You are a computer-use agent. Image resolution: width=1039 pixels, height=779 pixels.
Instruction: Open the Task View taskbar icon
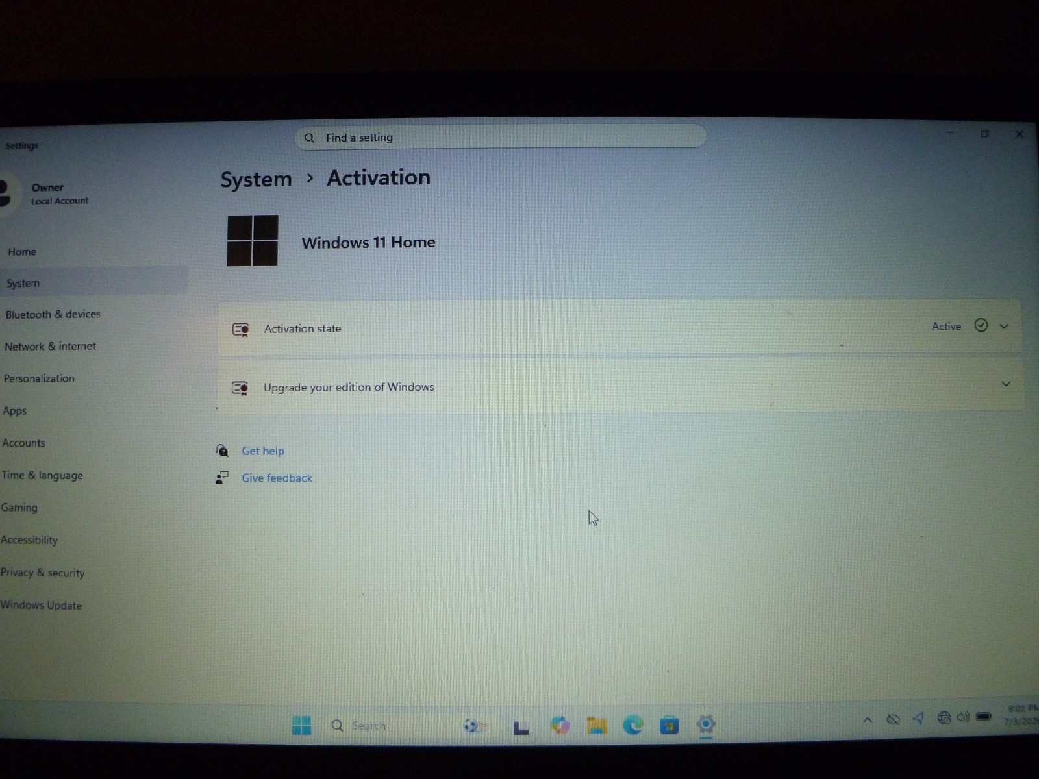click(521, 726)
